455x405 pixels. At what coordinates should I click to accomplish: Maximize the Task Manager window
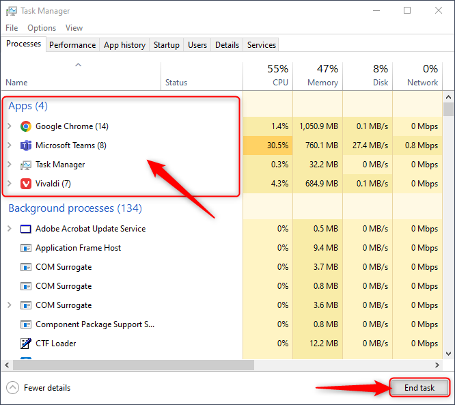tap(407, 11)
